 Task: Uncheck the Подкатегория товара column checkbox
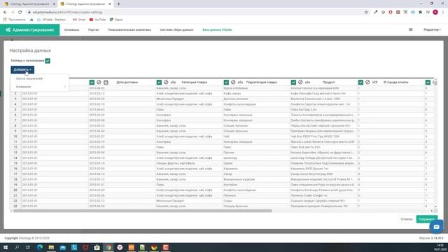(x=226, y=83)
